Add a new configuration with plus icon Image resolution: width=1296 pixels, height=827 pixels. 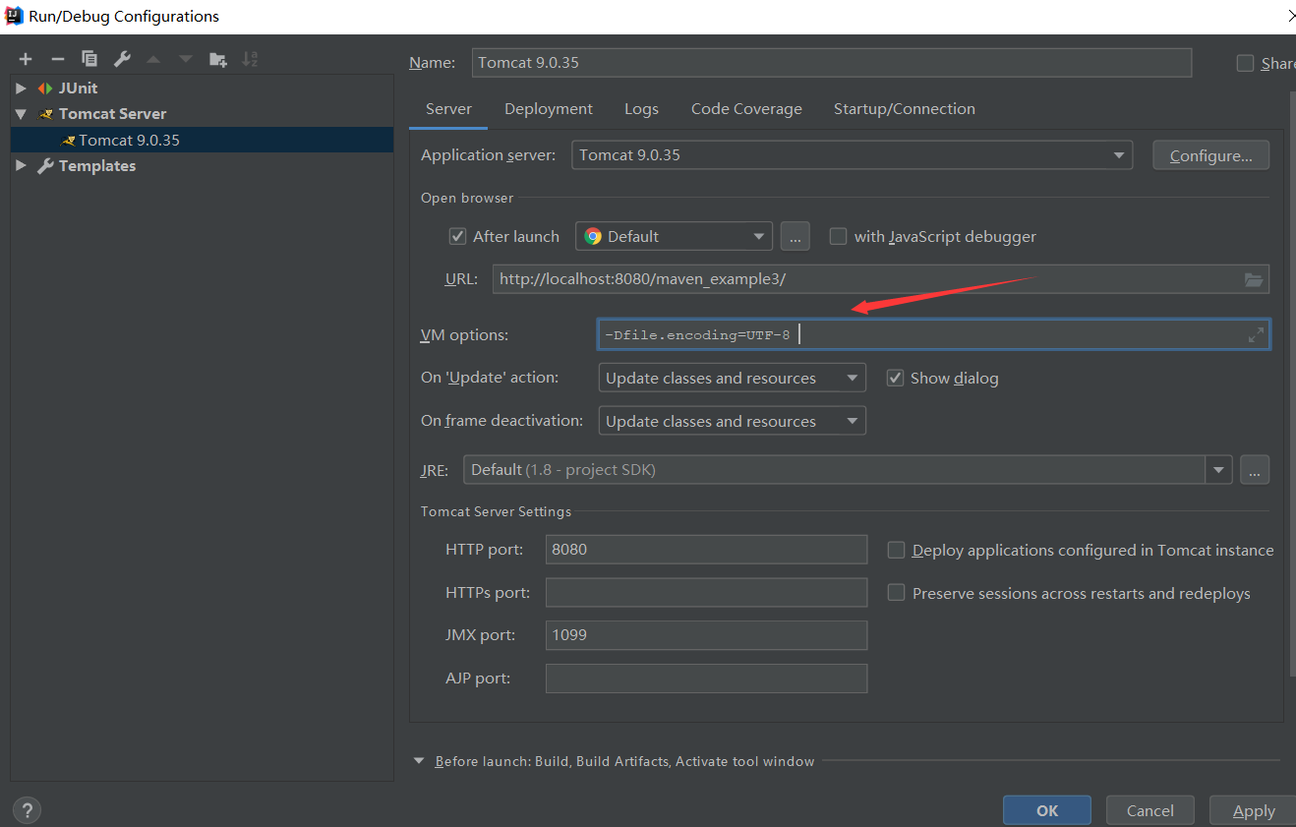pyautogui.click(x=26, y=59)
